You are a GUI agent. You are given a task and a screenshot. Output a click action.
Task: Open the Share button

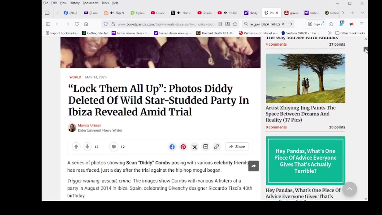(237, 147)
